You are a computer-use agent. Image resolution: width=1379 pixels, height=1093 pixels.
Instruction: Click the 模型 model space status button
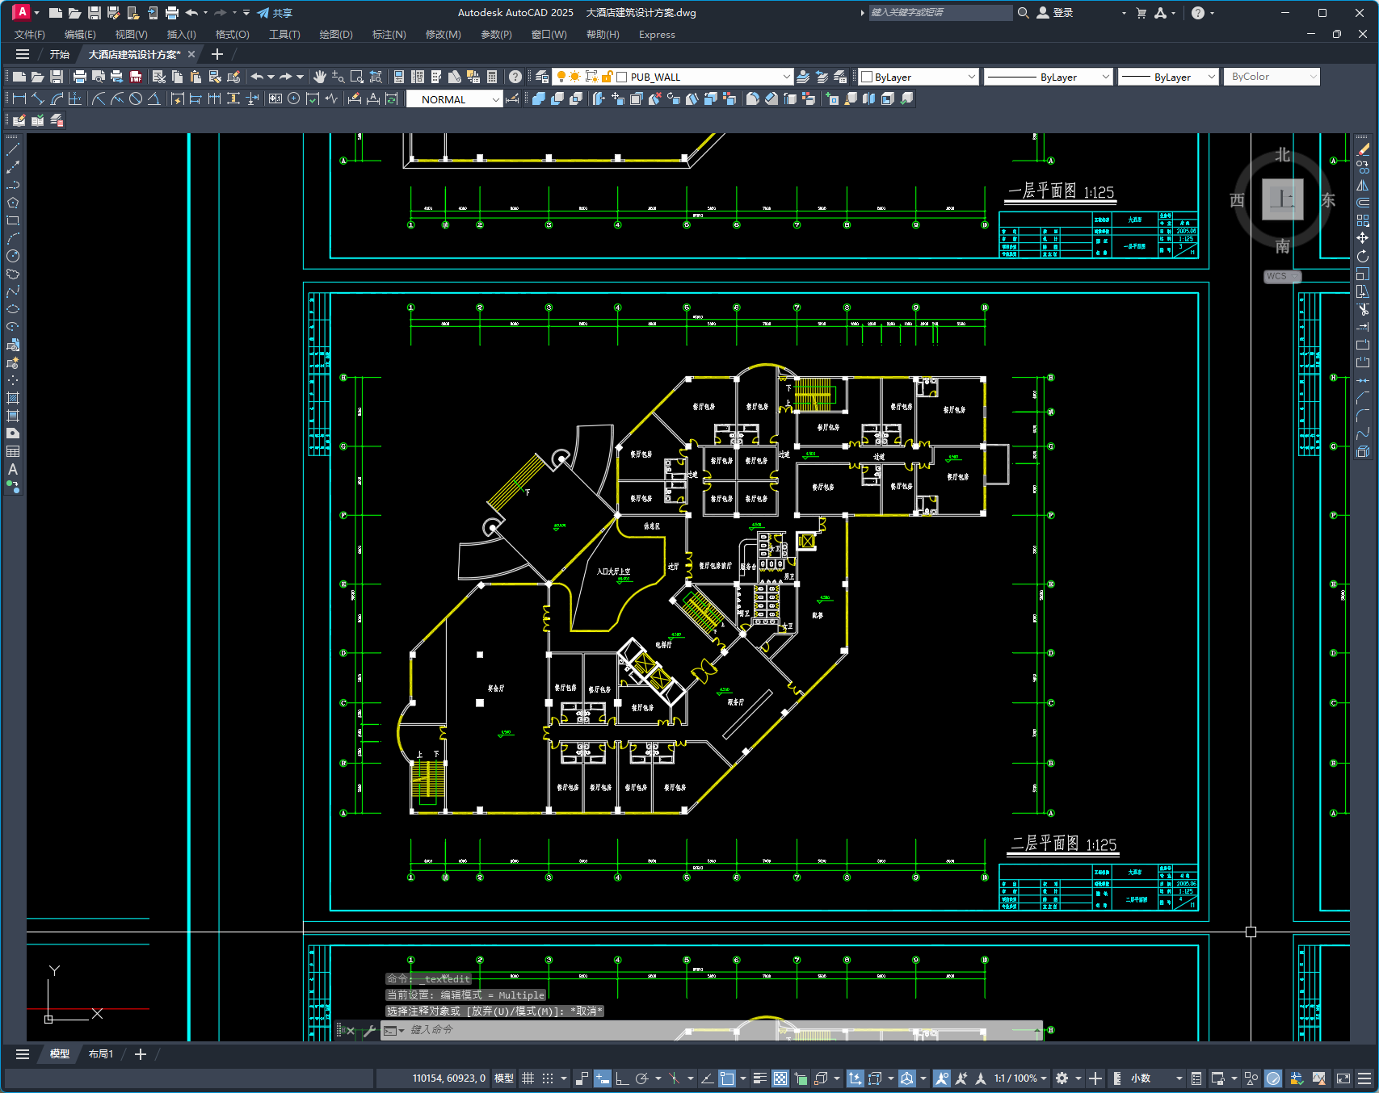pyautogui.click(x=504, y=1078)
